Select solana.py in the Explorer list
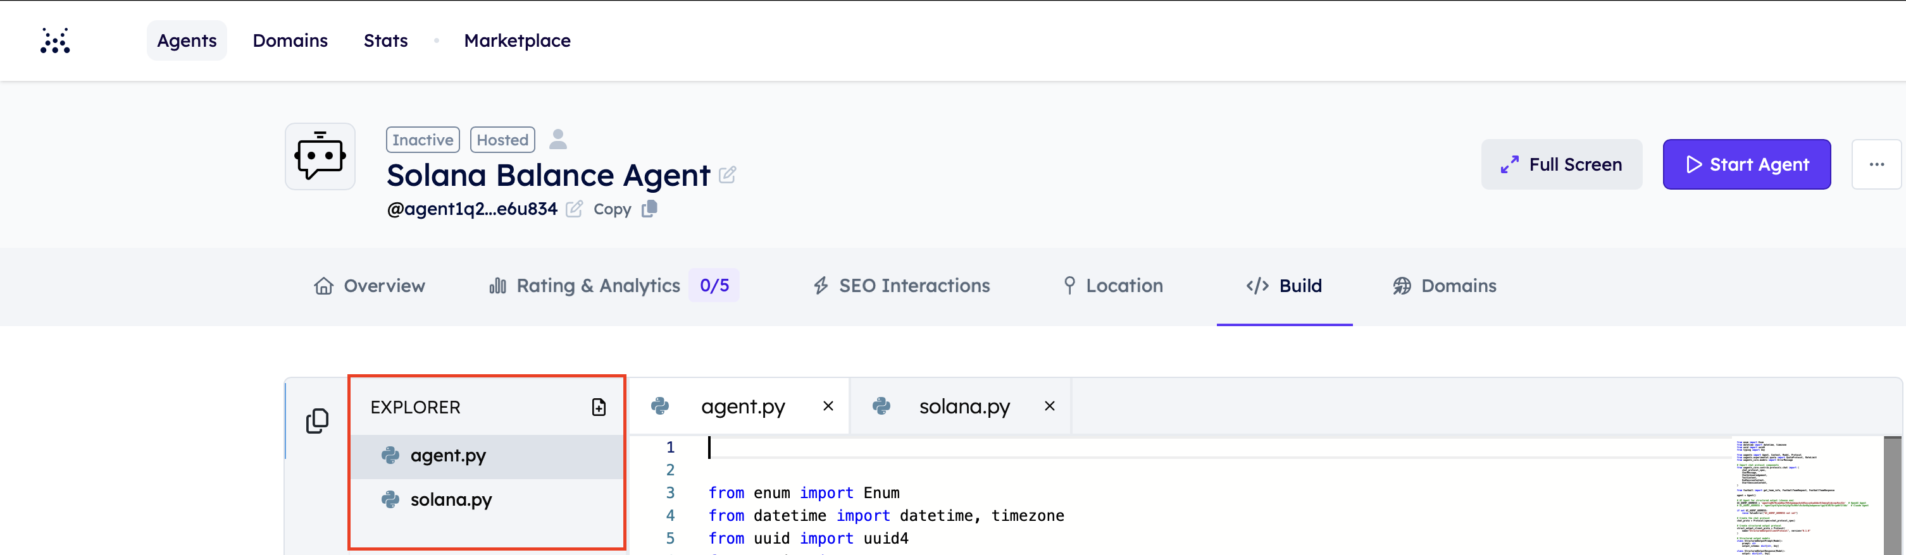1906x555 pixels. pyautogui.click(x=451, y=499)
